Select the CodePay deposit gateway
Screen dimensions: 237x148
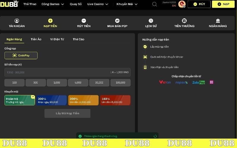point(21,55)
